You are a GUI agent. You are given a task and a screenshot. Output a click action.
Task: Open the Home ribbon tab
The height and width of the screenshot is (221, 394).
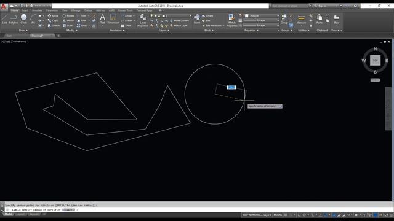(x=14, y=10)
